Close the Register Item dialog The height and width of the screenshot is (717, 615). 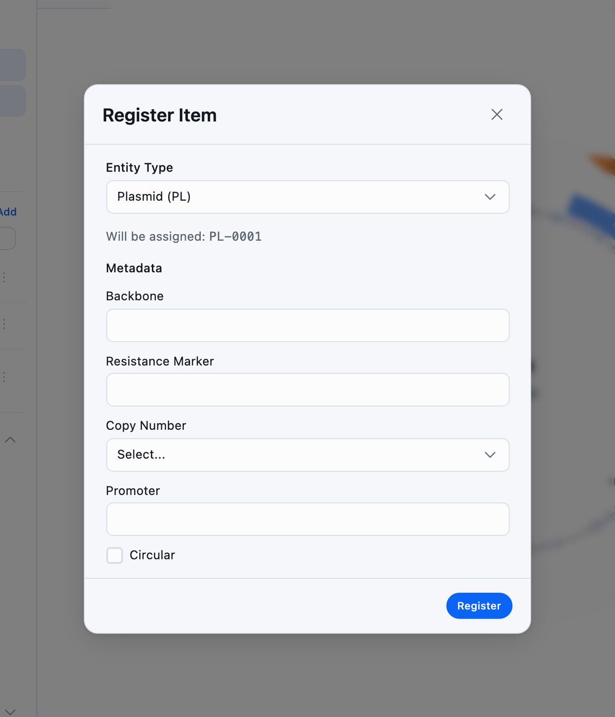tap(497, 114)
